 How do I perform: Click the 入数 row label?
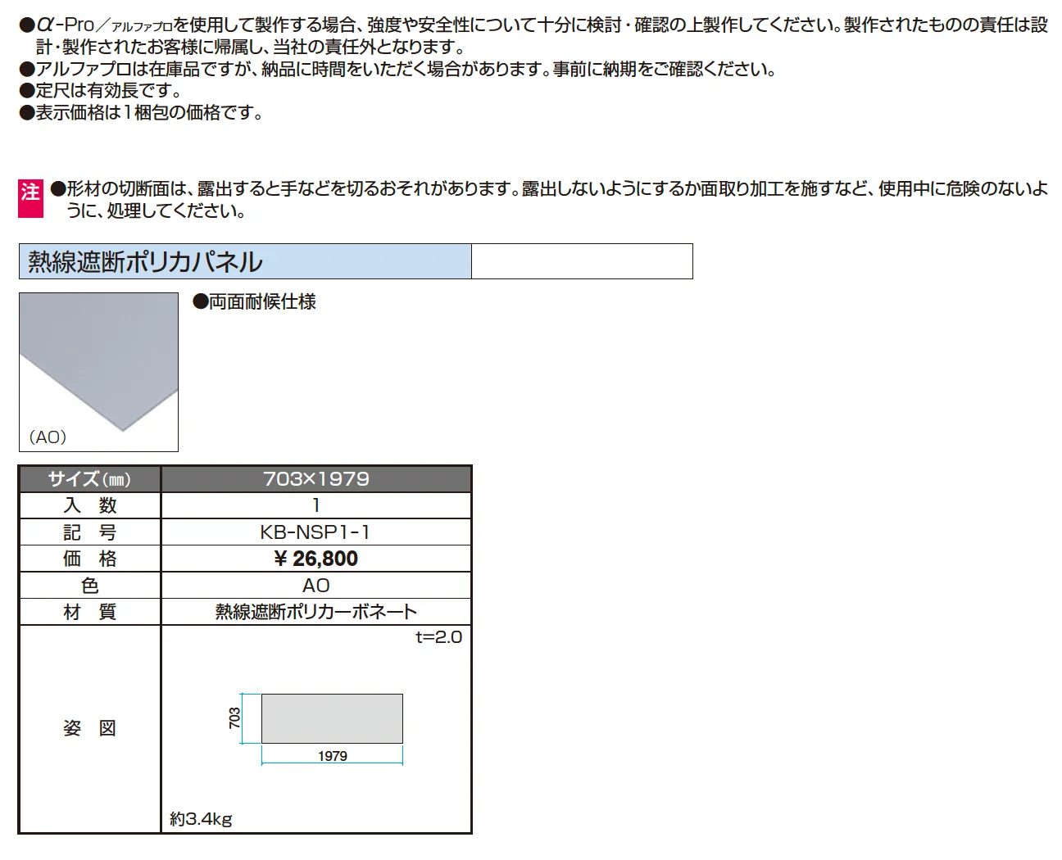point(90,506)
